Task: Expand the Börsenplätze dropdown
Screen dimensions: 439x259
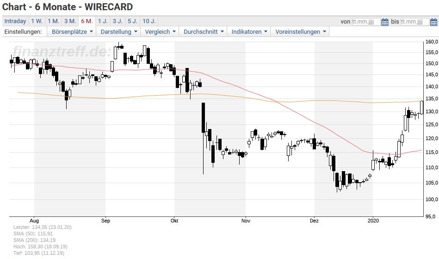Action: tap(72, 31)
